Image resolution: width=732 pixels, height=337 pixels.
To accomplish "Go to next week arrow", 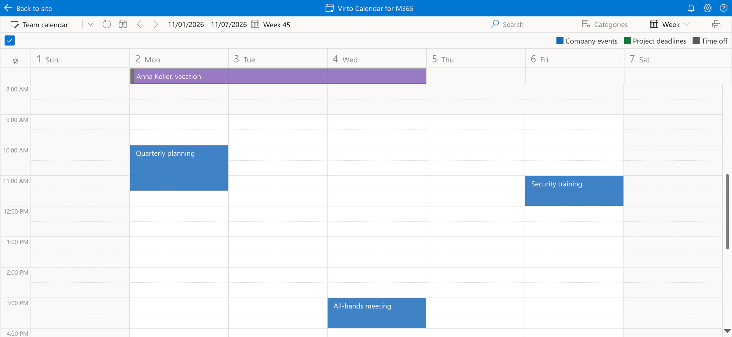I will (x=155, y=24).
